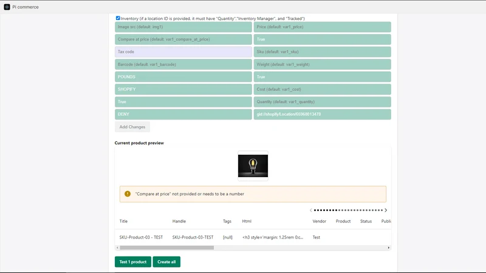486x273 pixels.
Task: Click the Create all button
Action: [x=166, y=262]
